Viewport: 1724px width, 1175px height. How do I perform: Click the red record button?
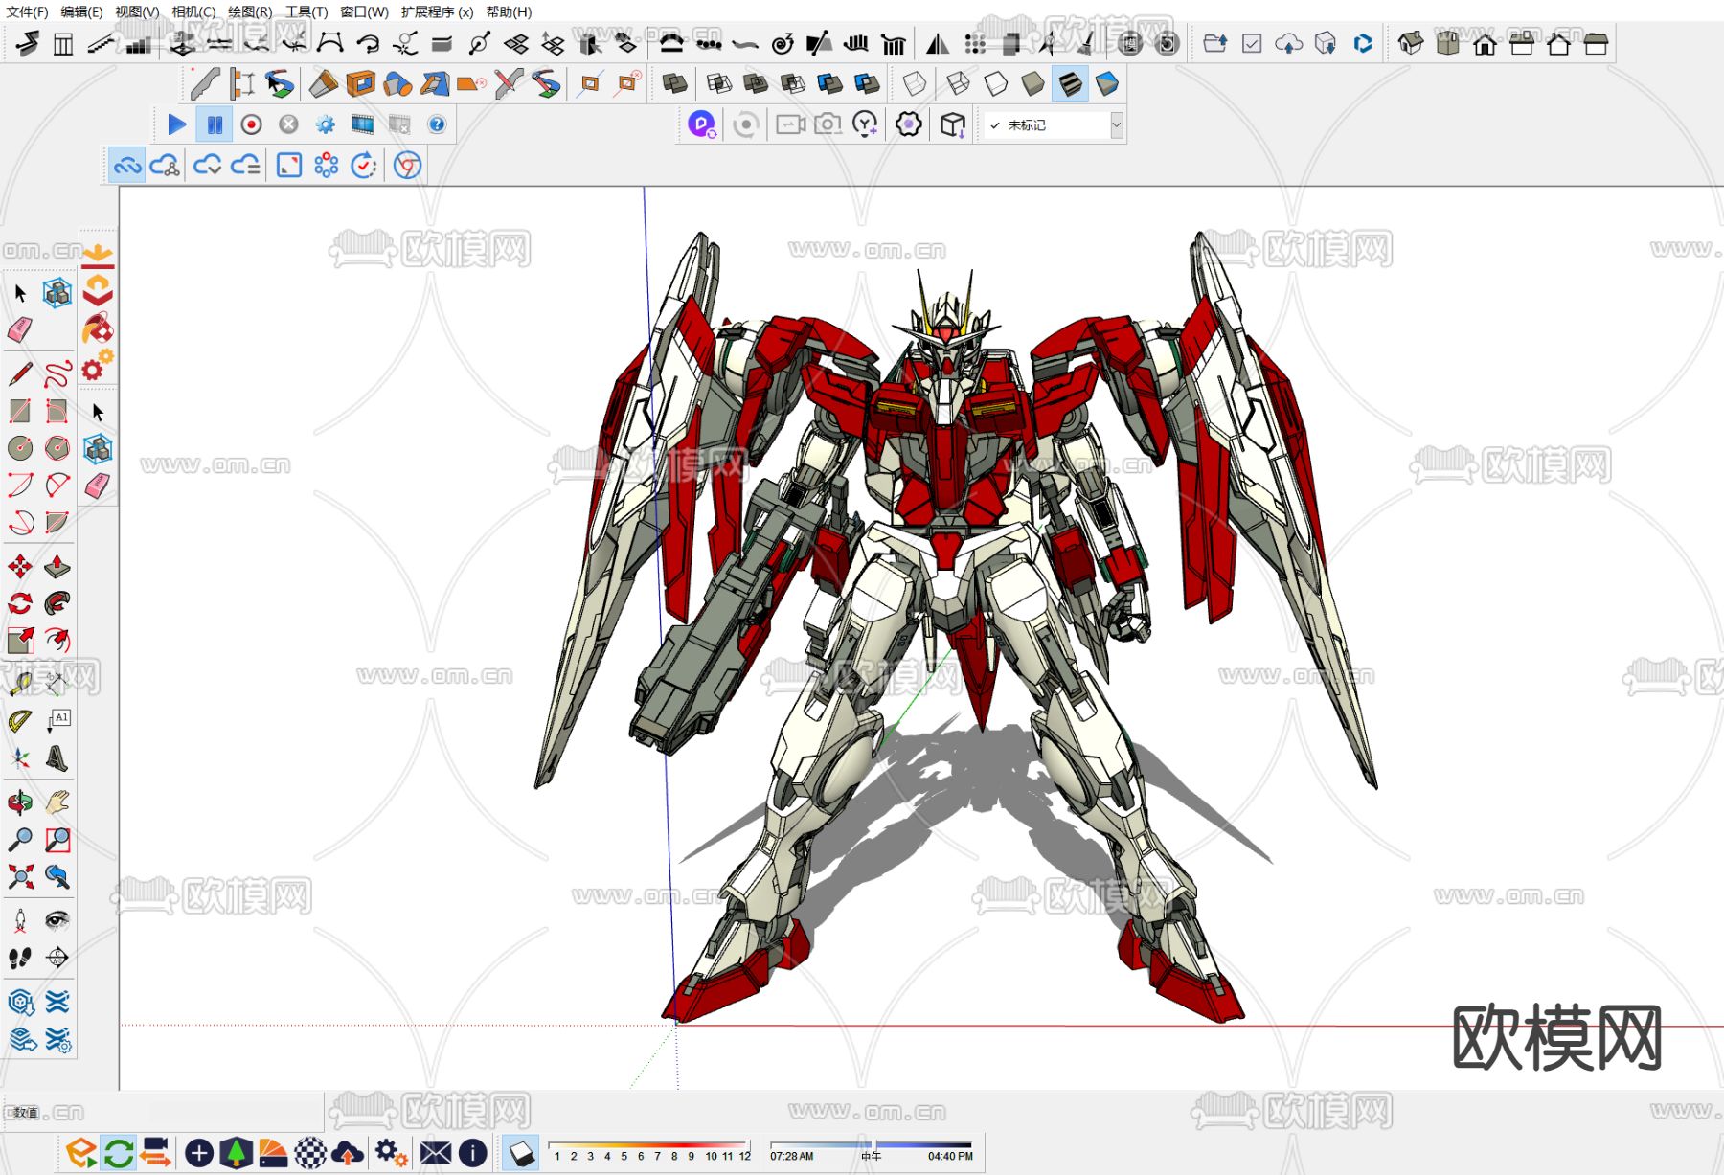point(251,124)
